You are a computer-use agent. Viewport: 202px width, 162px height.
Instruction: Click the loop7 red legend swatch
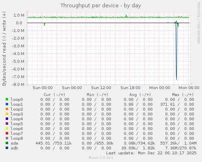pyautogui.click(x=7, y=133)
